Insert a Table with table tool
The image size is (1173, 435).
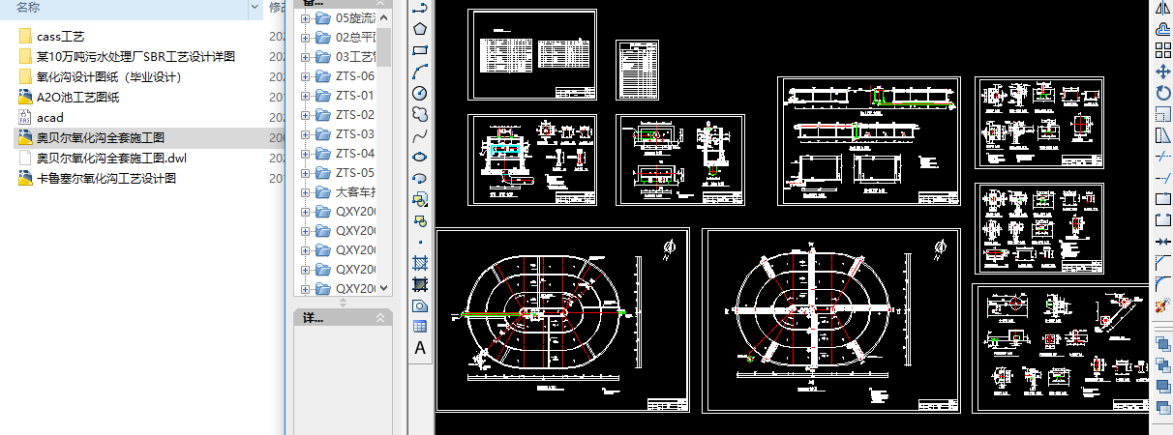pos(420,327)
